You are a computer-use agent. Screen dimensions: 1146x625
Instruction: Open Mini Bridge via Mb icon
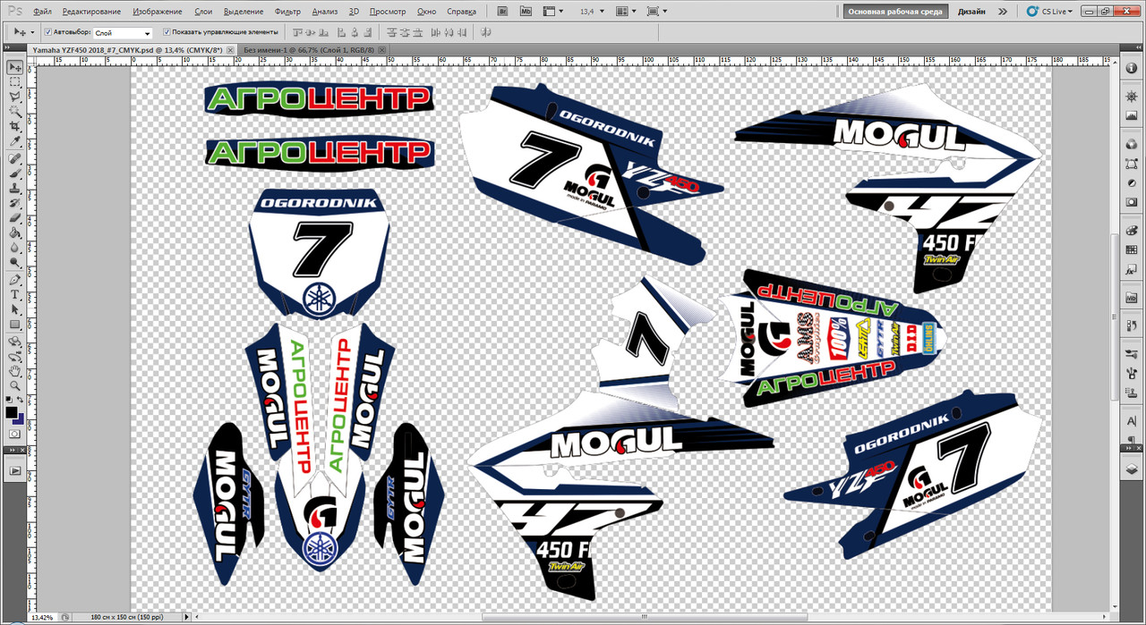pos(526,12)
